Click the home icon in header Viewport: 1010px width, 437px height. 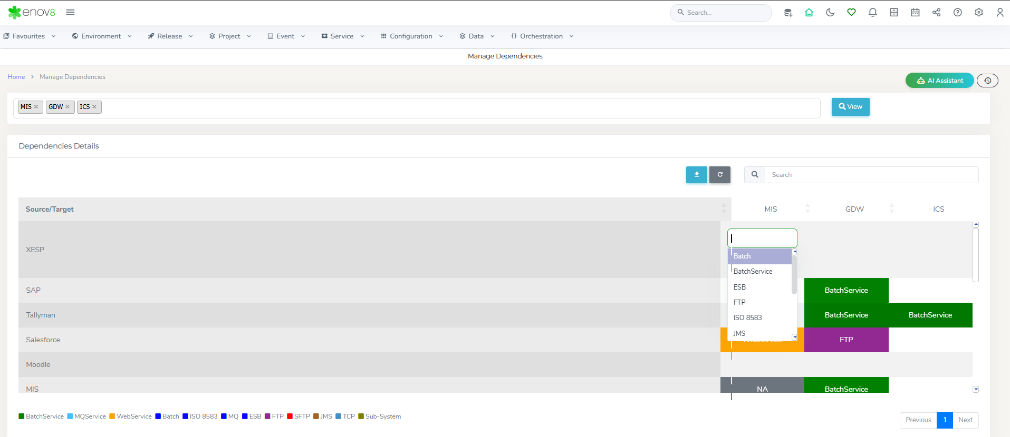809,13
